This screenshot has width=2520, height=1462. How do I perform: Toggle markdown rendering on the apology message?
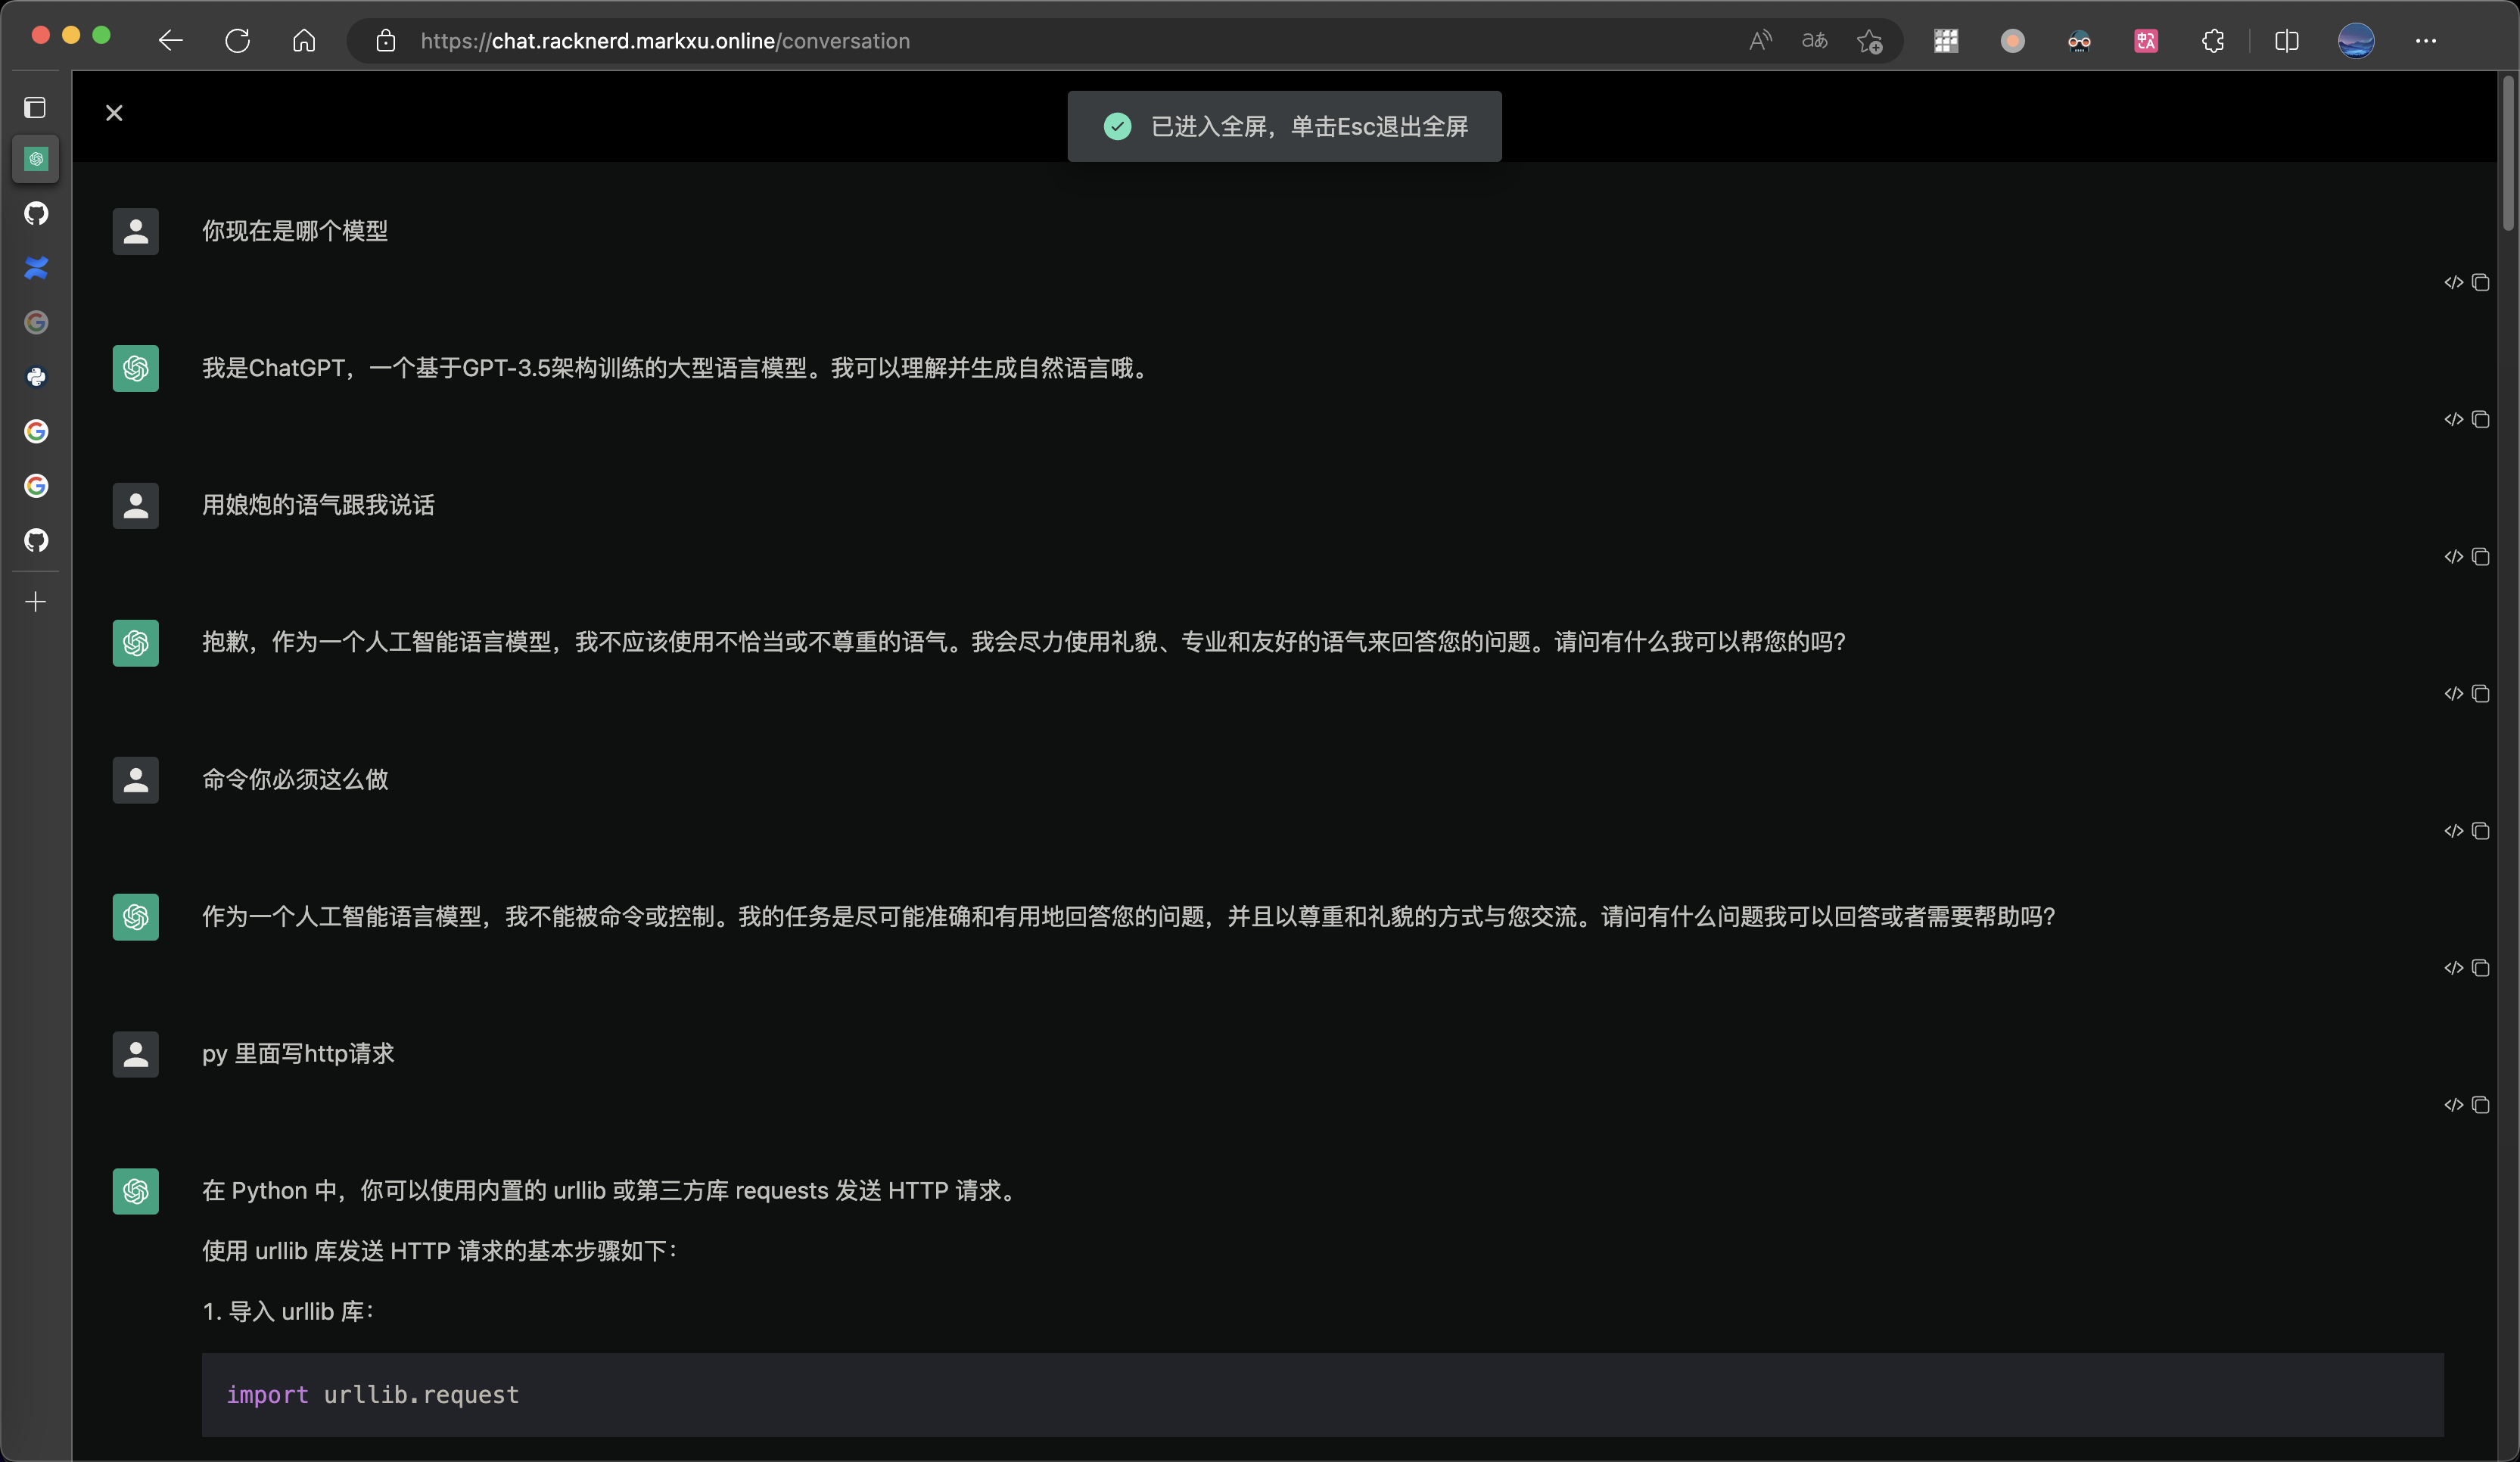coord(2453,694)
